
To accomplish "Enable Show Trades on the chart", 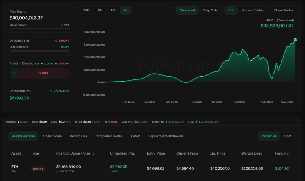I will click(x=284, y=10).
